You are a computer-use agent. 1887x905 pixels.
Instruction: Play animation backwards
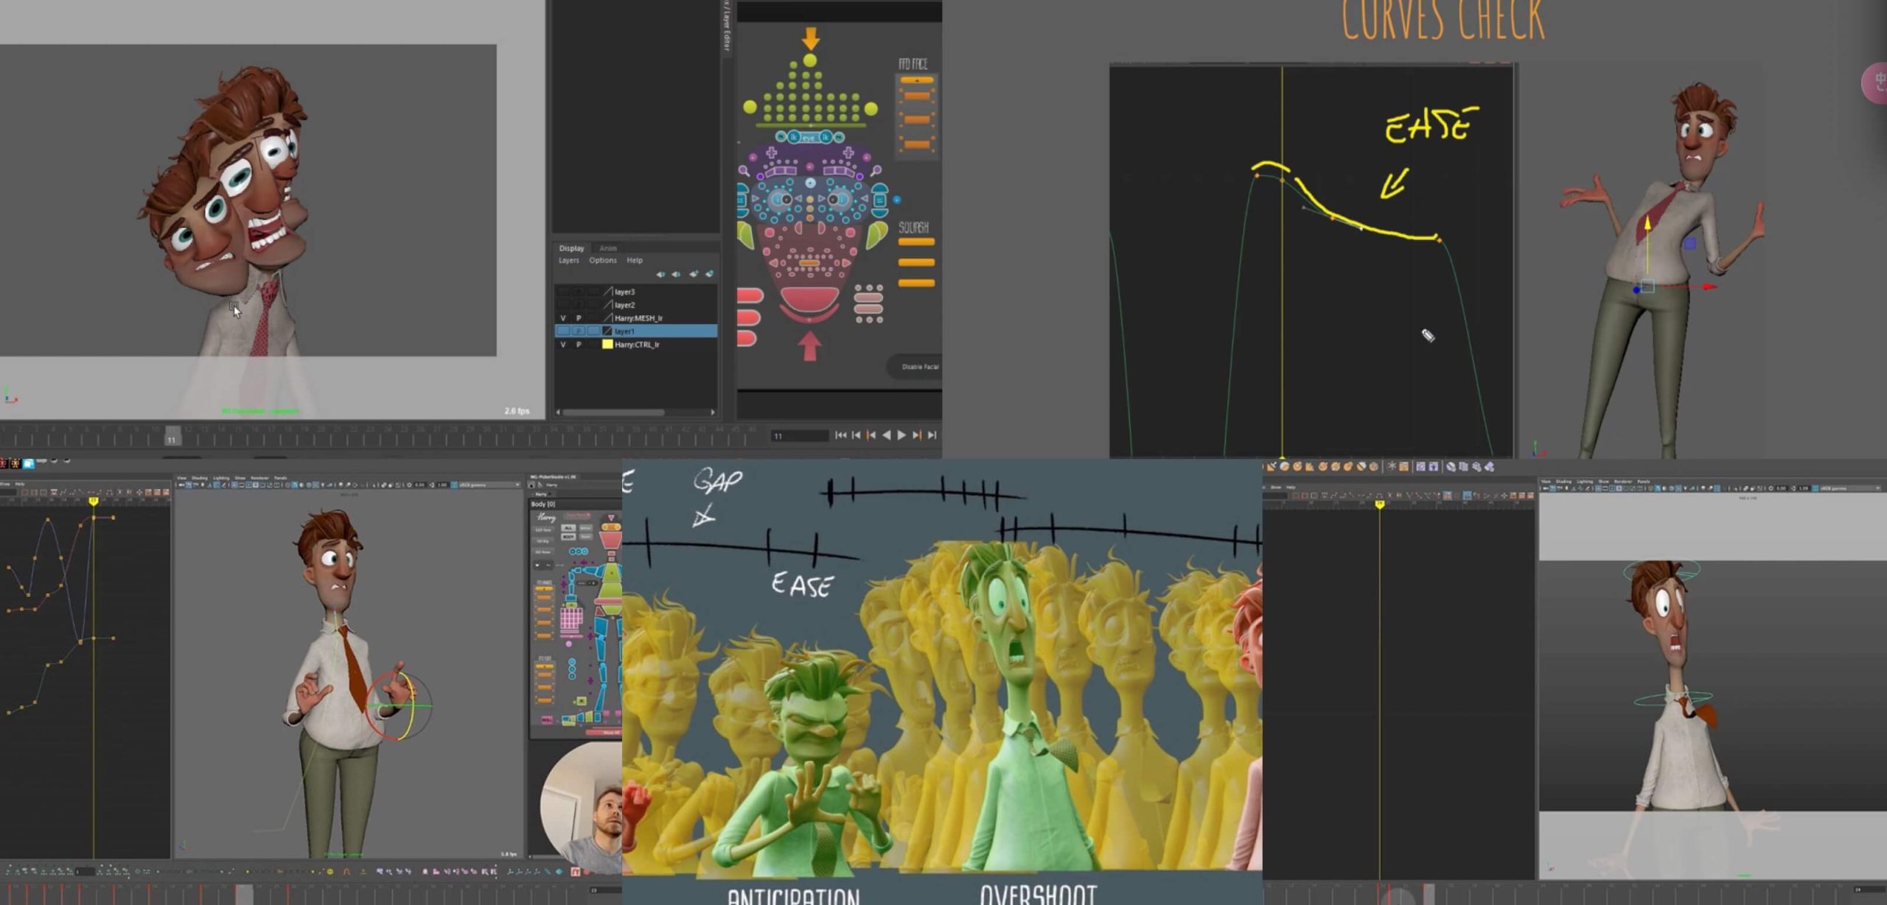point(887,435)
